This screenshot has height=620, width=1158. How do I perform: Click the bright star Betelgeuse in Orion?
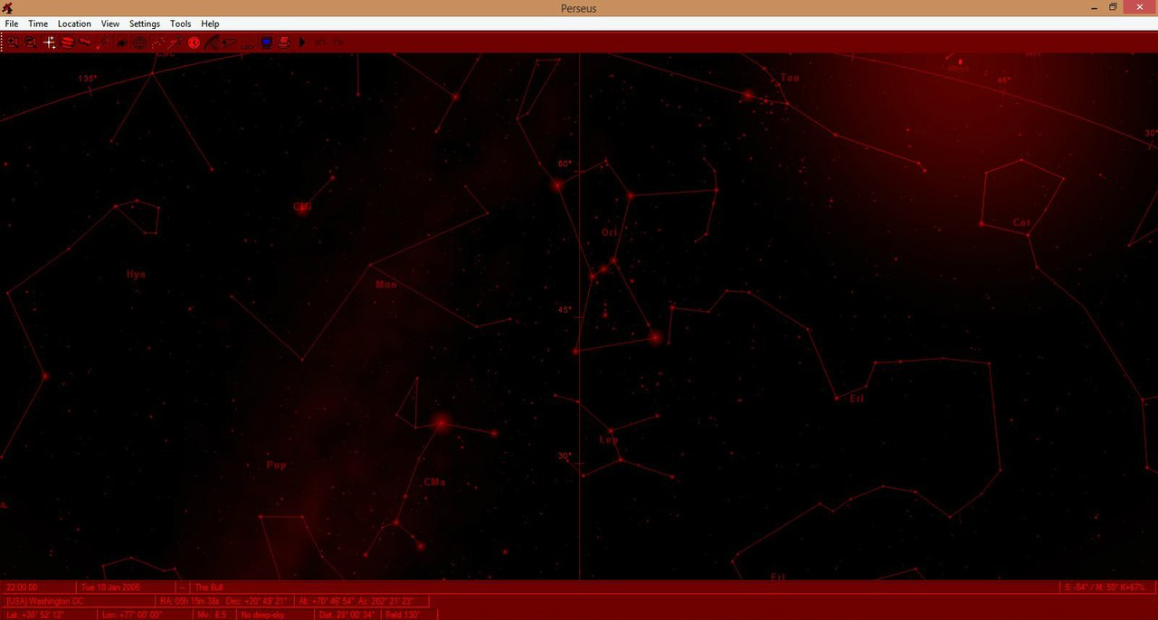tap(558, 185)
